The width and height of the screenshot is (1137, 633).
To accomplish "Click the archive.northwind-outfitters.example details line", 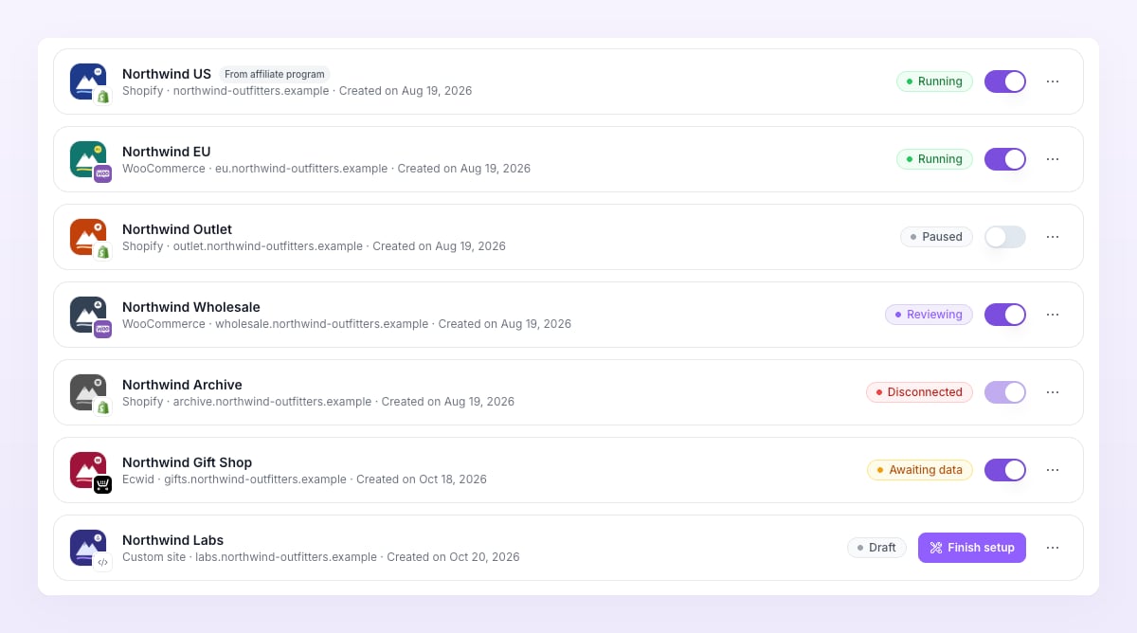I will 318,402.
